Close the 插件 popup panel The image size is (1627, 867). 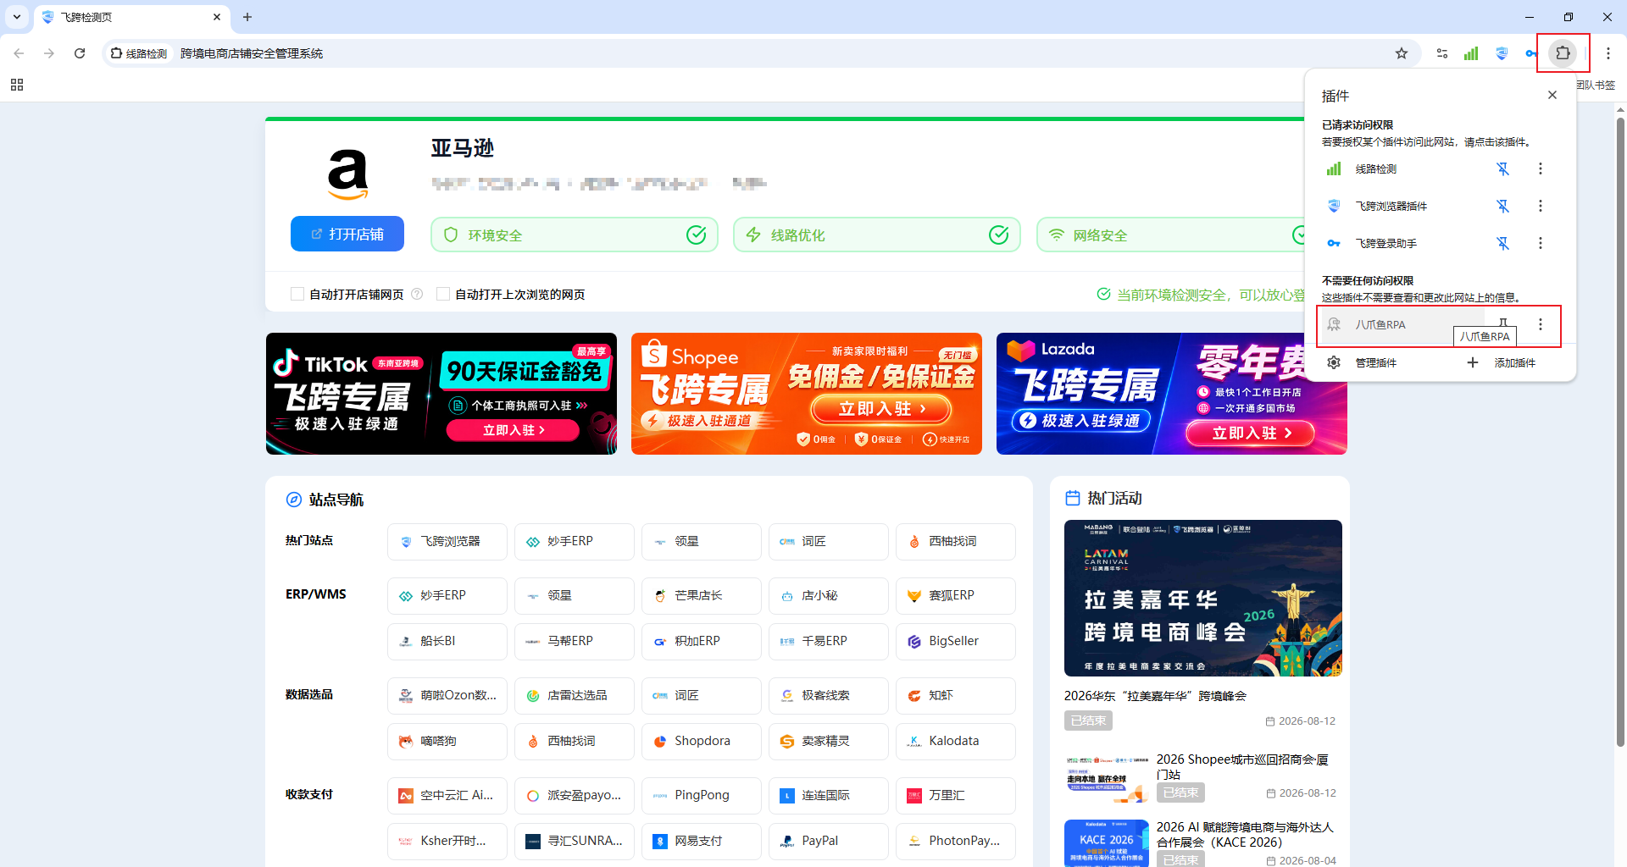(x=1552, y=96)
